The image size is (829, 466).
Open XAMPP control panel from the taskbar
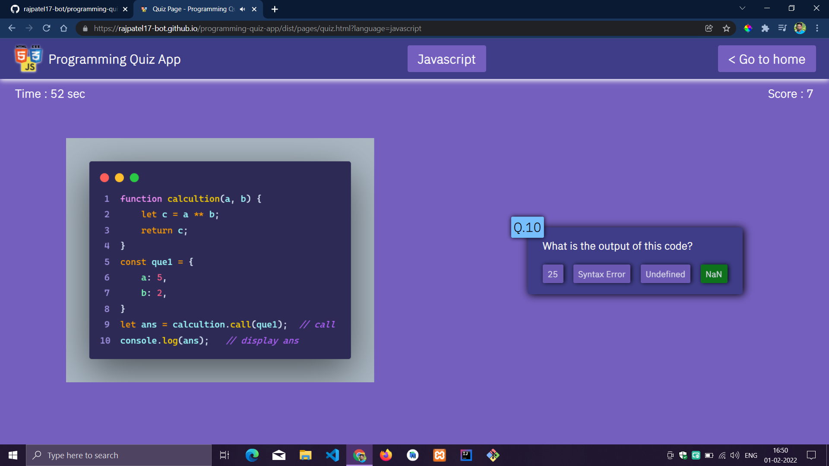pos(439,455)
